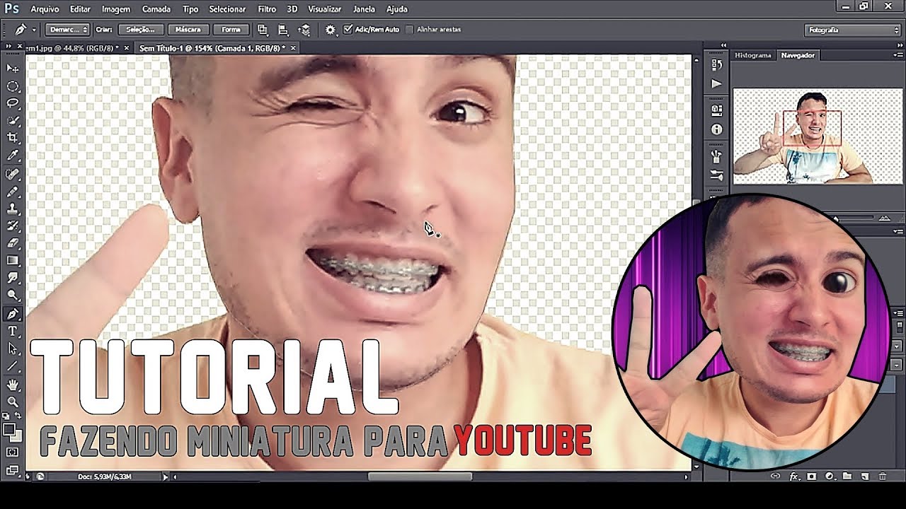Select the Eraser tool
The width and height of the screenshot is (906, 509).
click(13, 243)
